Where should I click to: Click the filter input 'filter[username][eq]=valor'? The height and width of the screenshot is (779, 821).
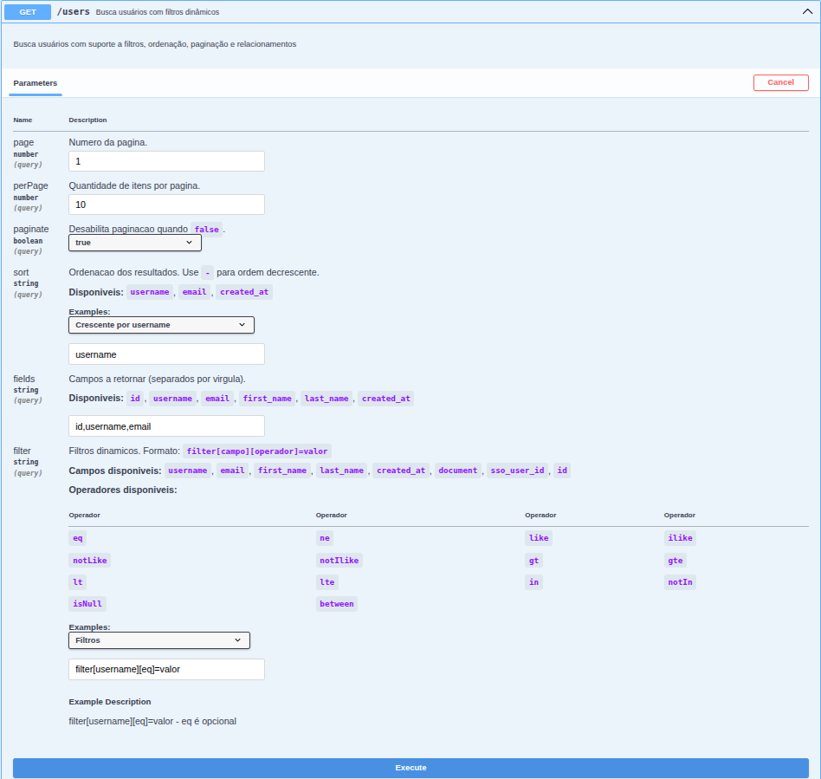pos(166,669)
